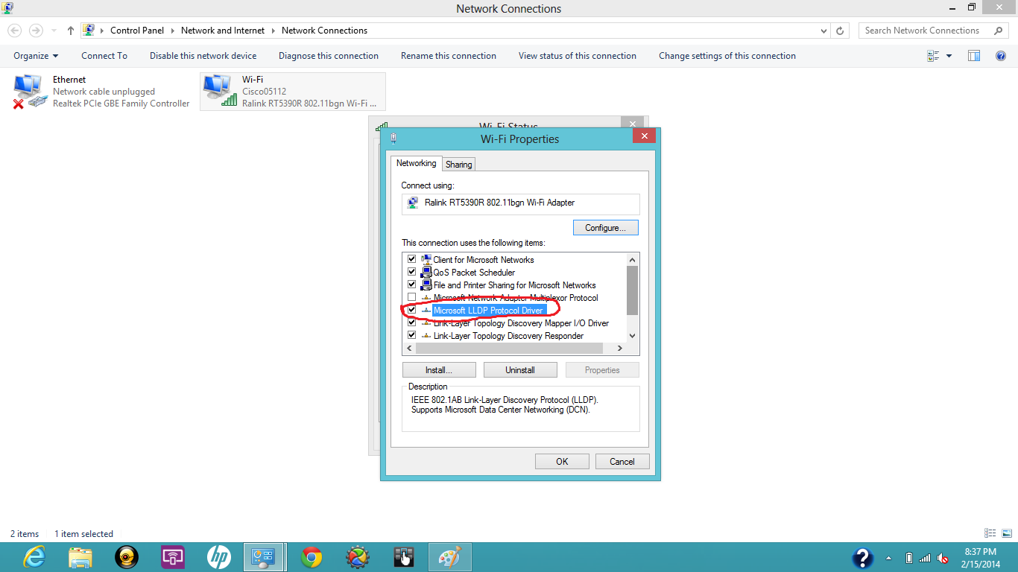Switch to Paint on the taskbar
This screenshot has width=1018, height=572.
click(449, 557)
